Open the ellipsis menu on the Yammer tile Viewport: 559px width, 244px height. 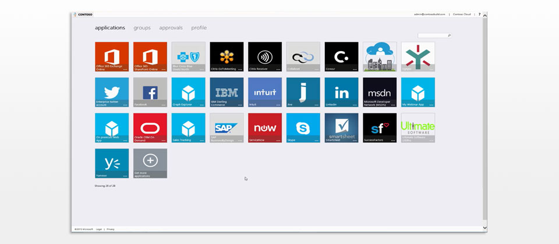point(125,176)
